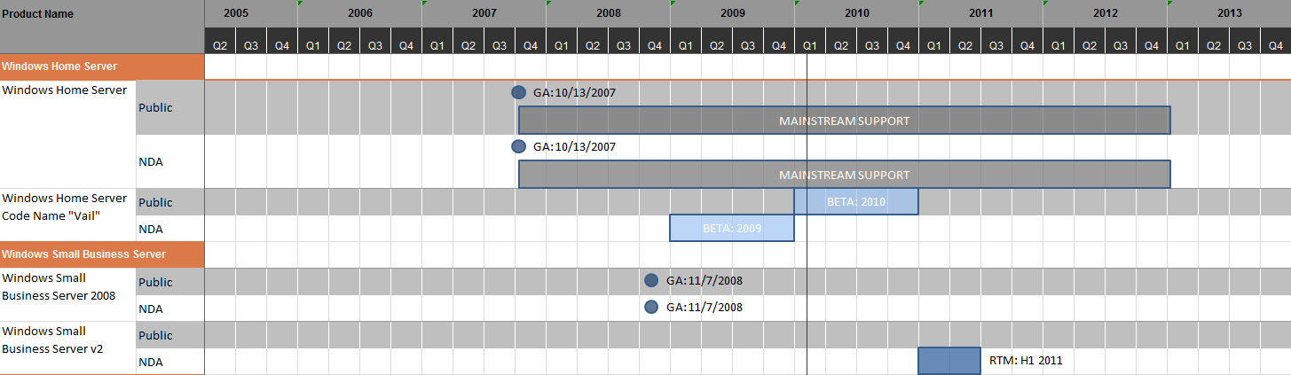Click the Product Name column header
The width and height of the screenshot is (1291, 375).
pos(102,27)
